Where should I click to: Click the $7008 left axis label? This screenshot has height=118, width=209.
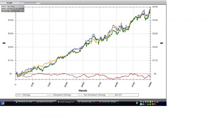[11, 20]
